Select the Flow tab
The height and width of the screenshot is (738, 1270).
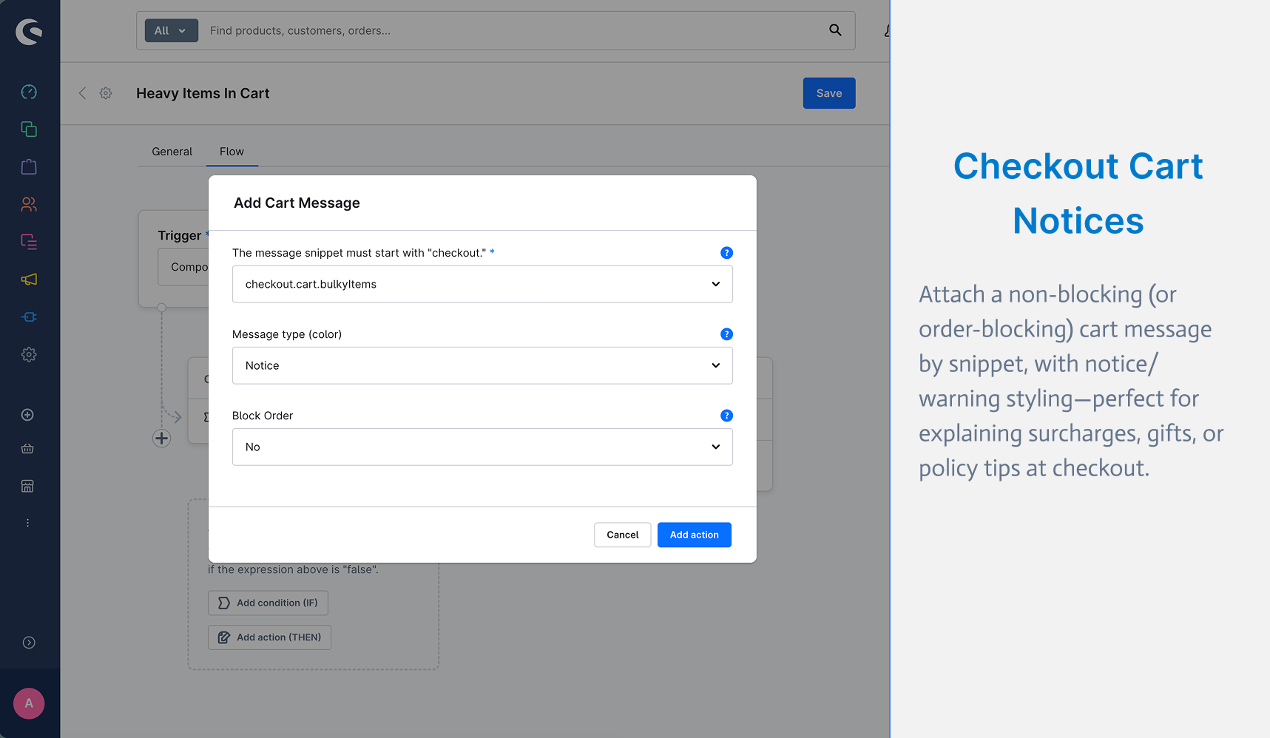(x=232, y=152)
